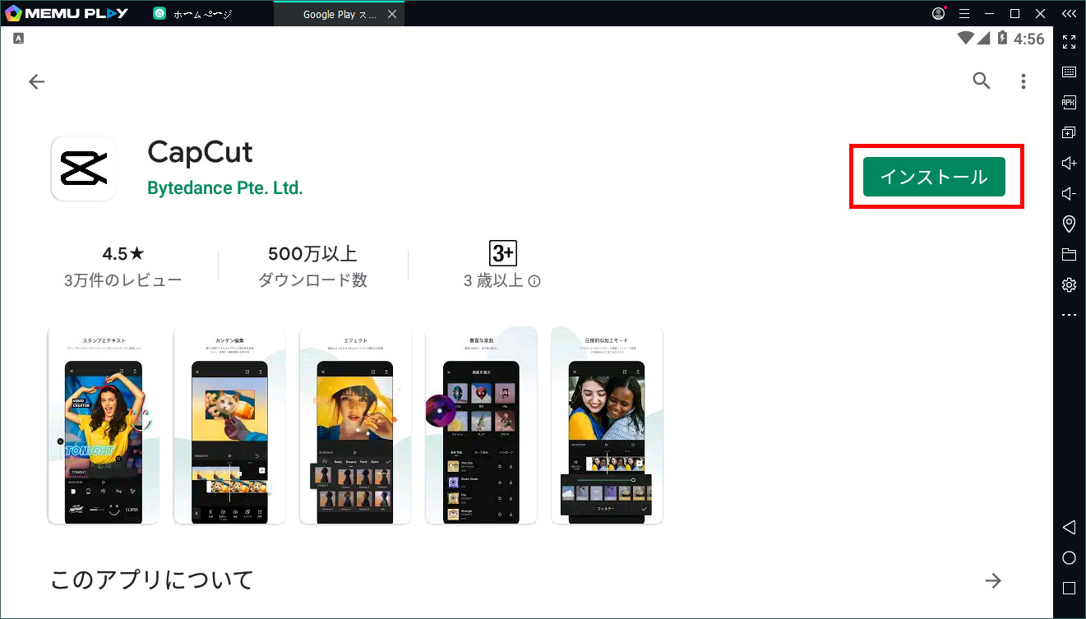This screenshot has width=1086, height=619.
Task: Open Bytedance Pte. Ltd. developer page
Action: coord(225,188)
